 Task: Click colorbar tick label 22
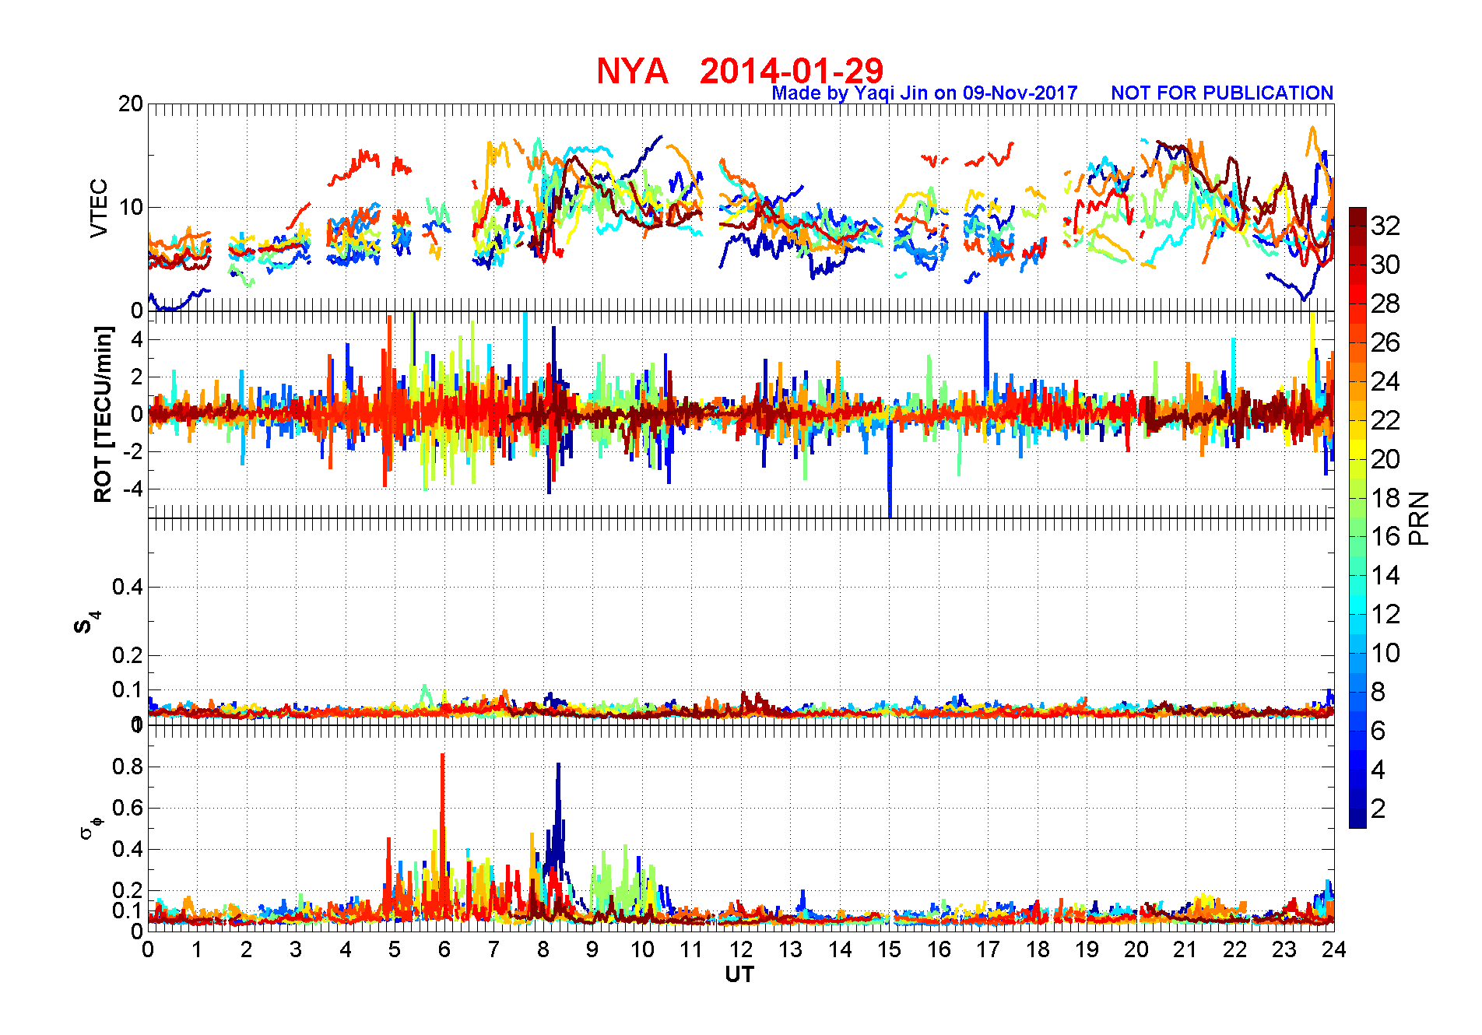[x=1385, y=420]
